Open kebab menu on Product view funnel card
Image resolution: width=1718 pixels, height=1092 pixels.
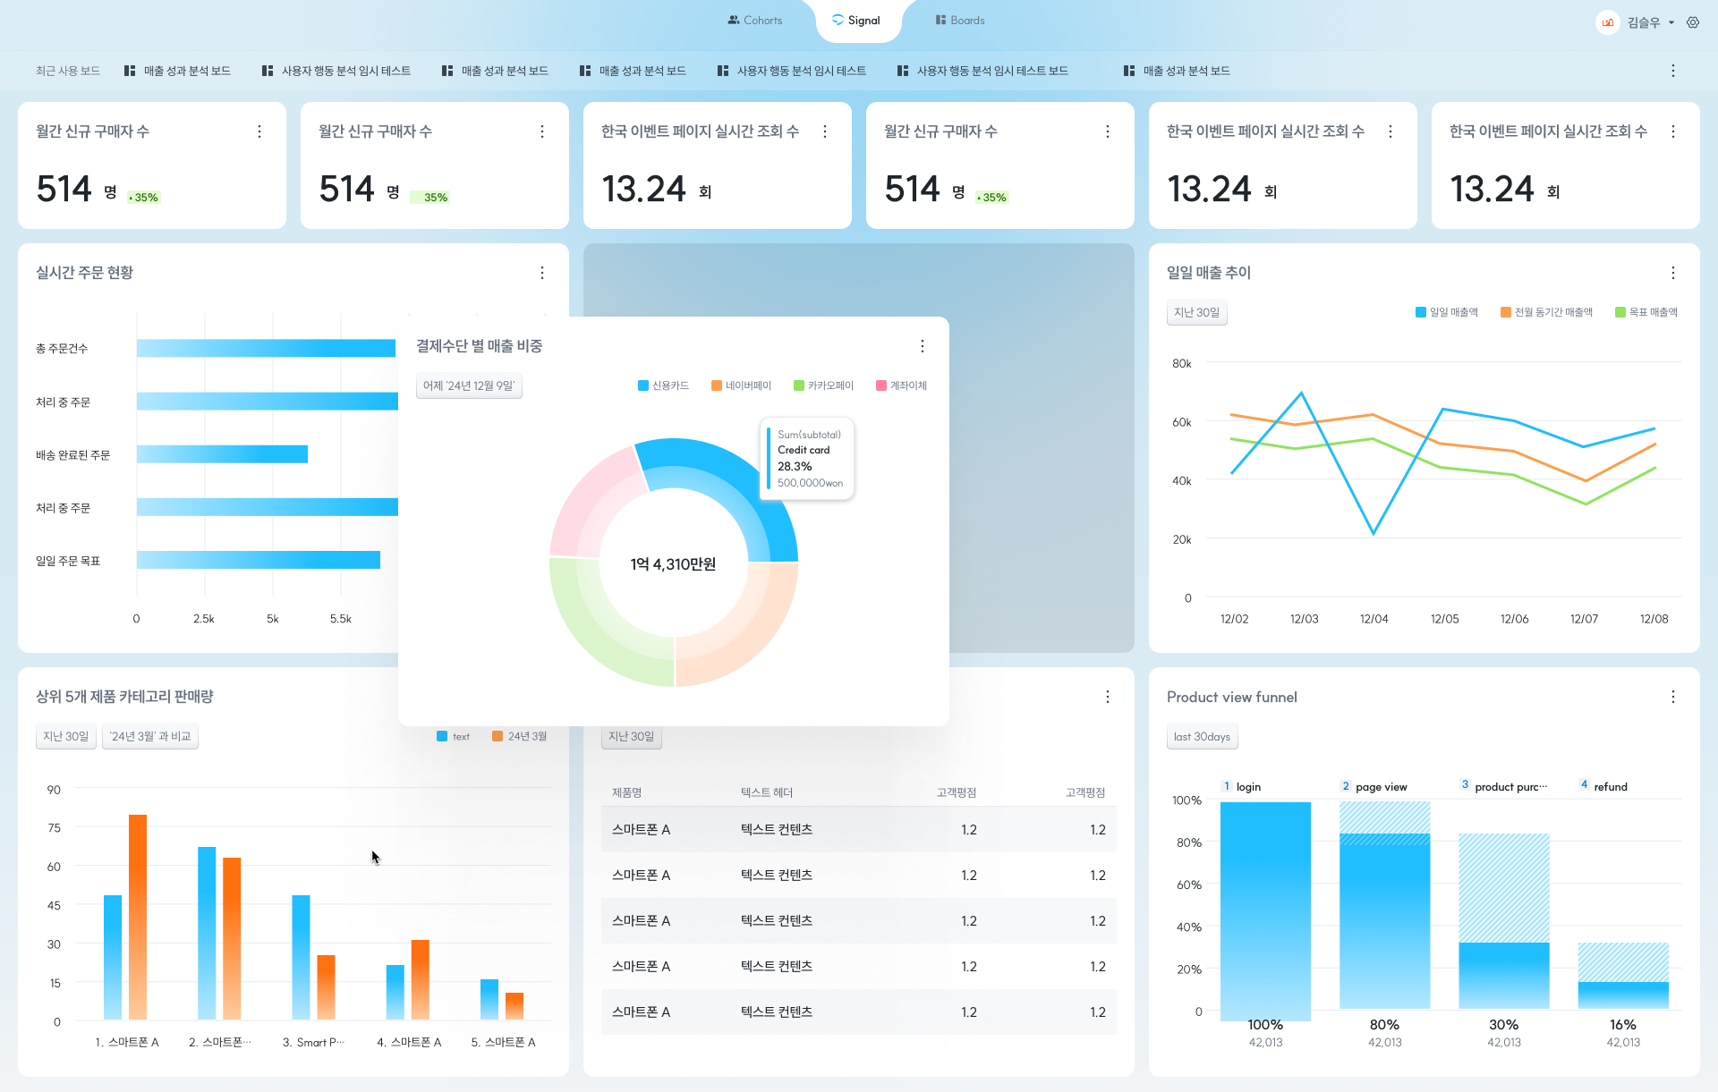(x=1673, y=697)
